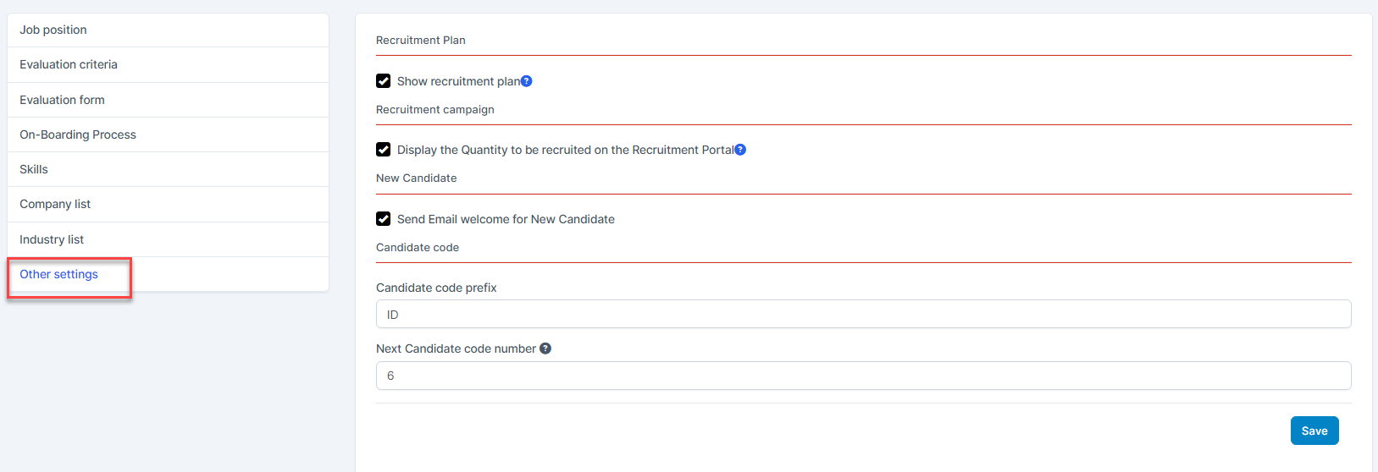Click the Candidate code prefix field

click(x=863, y=314)
